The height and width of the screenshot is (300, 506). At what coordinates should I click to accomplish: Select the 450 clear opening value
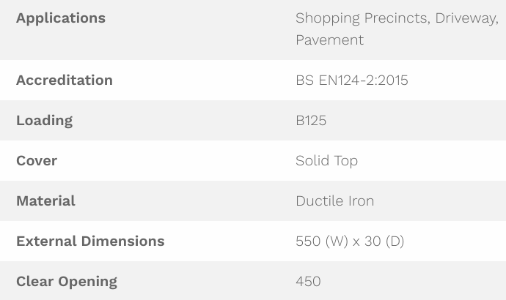click(308, 282)
